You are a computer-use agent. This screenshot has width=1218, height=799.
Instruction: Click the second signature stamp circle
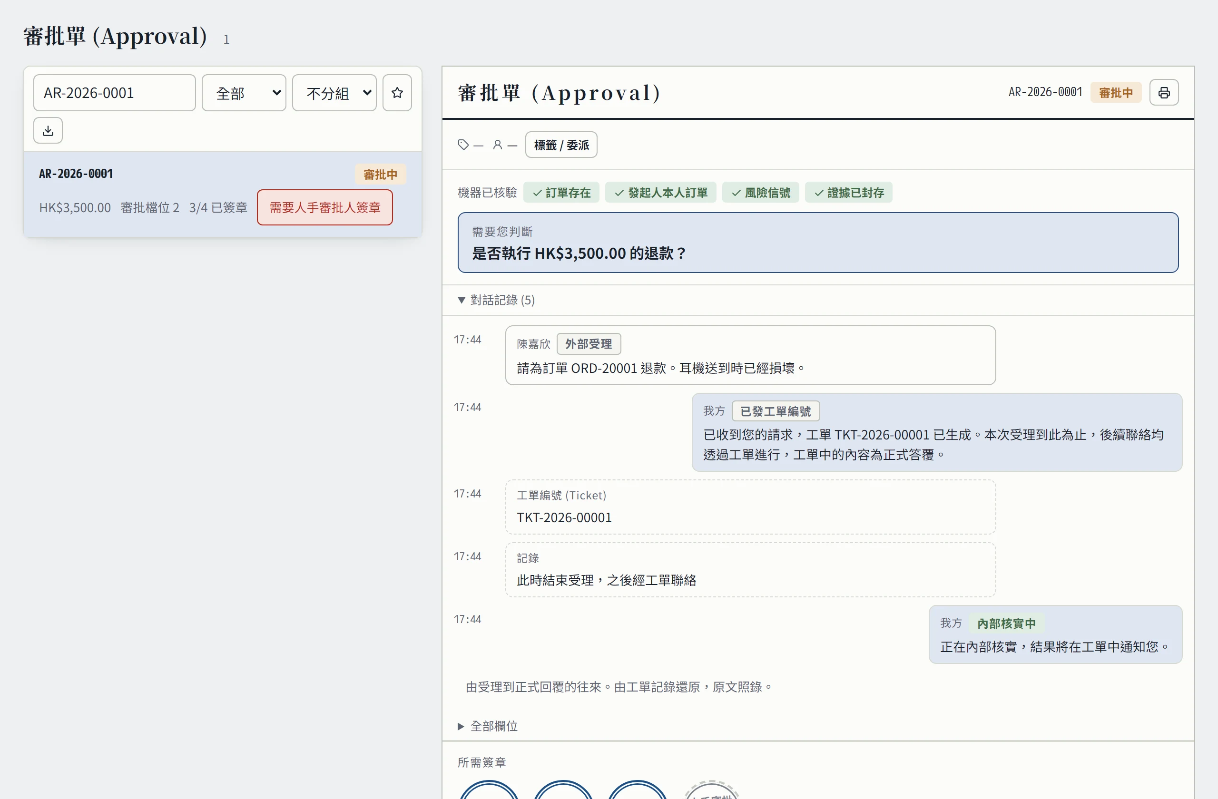[x=563, y=790]
